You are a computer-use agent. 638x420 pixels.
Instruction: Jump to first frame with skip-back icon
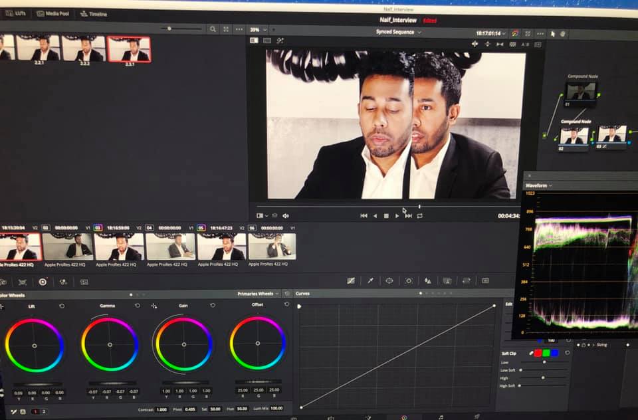[364, 215]
